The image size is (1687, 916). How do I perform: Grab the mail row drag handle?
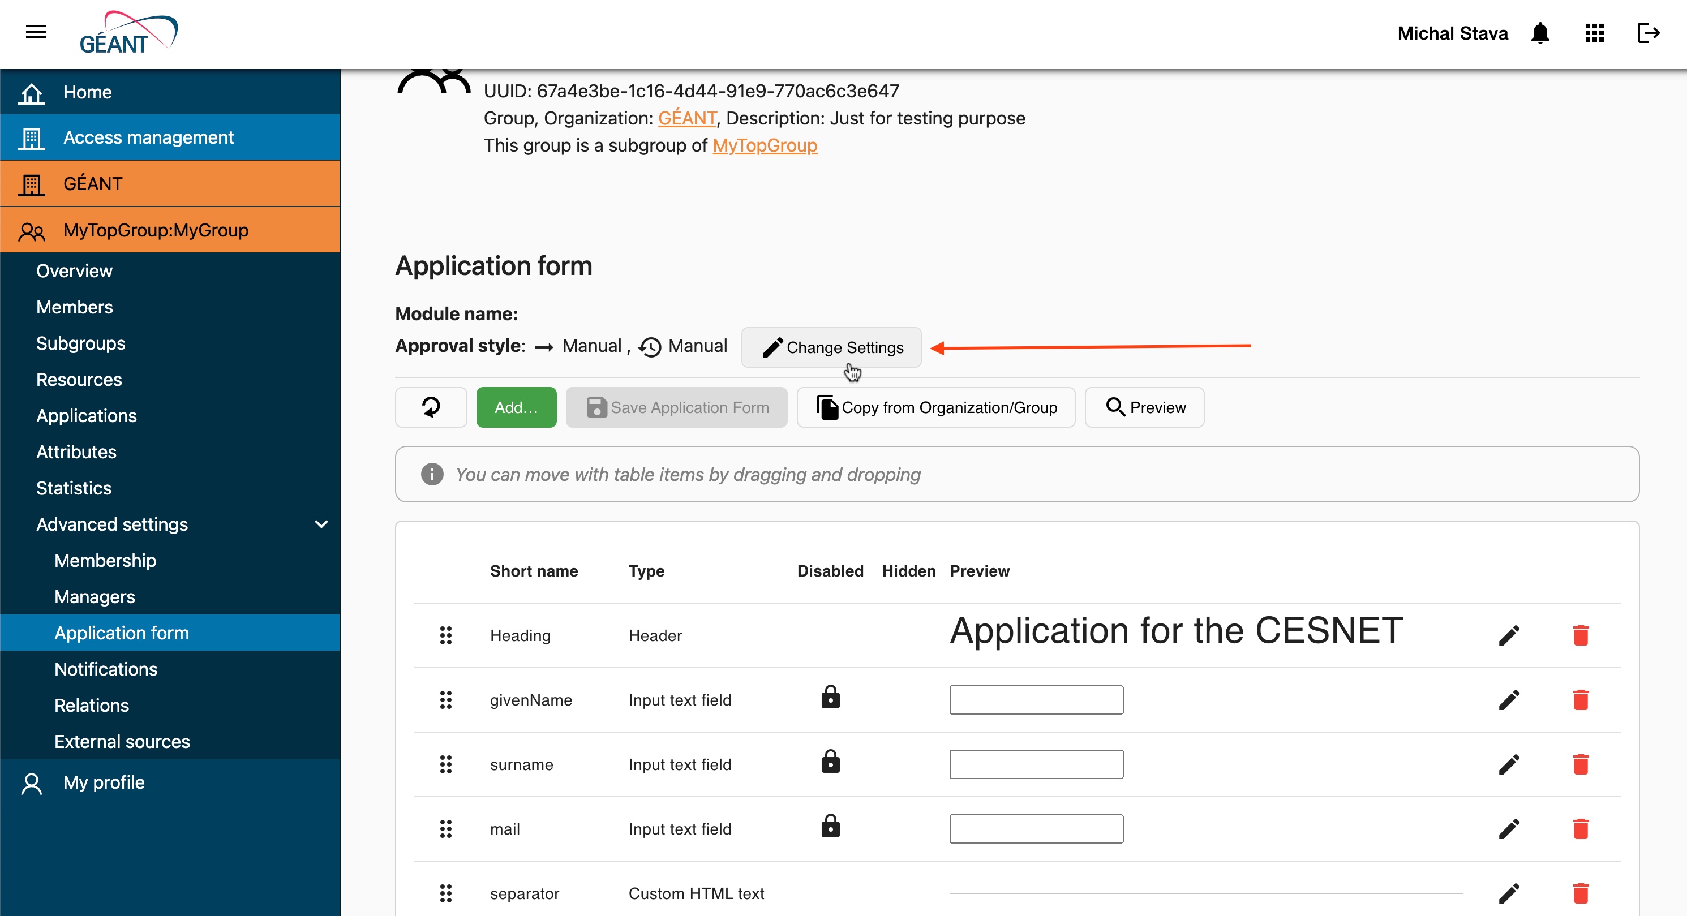tap(445, 829)
